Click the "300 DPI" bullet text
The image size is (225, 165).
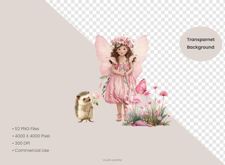pos(22,143)
